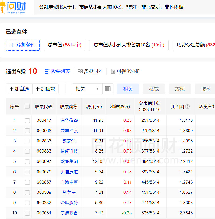215x219 pixels.
Task: Toggle the select-all checkbox in table header
Action: (x=27, y=106)
